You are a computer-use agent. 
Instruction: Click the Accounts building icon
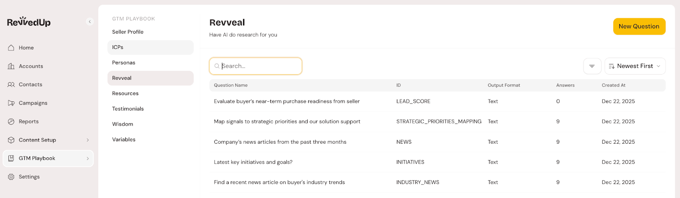pos(11,66)
